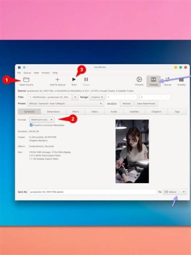The height and width of the screenshot is (255, 191).
Task: Open the Help menu
Action: [55, 73]
